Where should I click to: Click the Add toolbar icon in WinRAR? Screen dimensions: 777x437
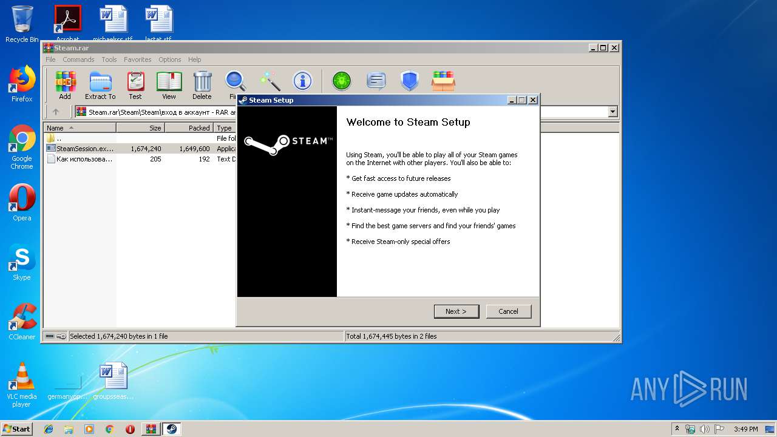(x=65, y=85)
